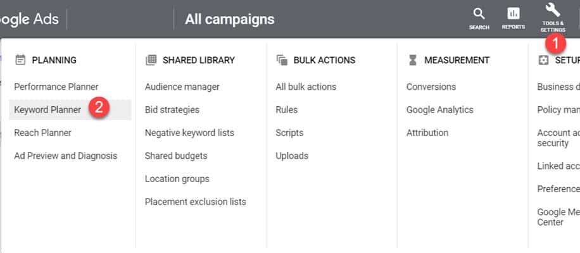This screenshot has width=580, height=253.
Task: Click the Tools & Settings wrench icon
Action: [x=553, y=9]
